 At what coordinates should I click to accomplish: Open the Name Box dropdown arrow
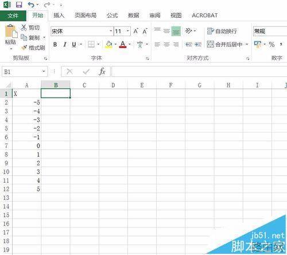tap(44, 72)
